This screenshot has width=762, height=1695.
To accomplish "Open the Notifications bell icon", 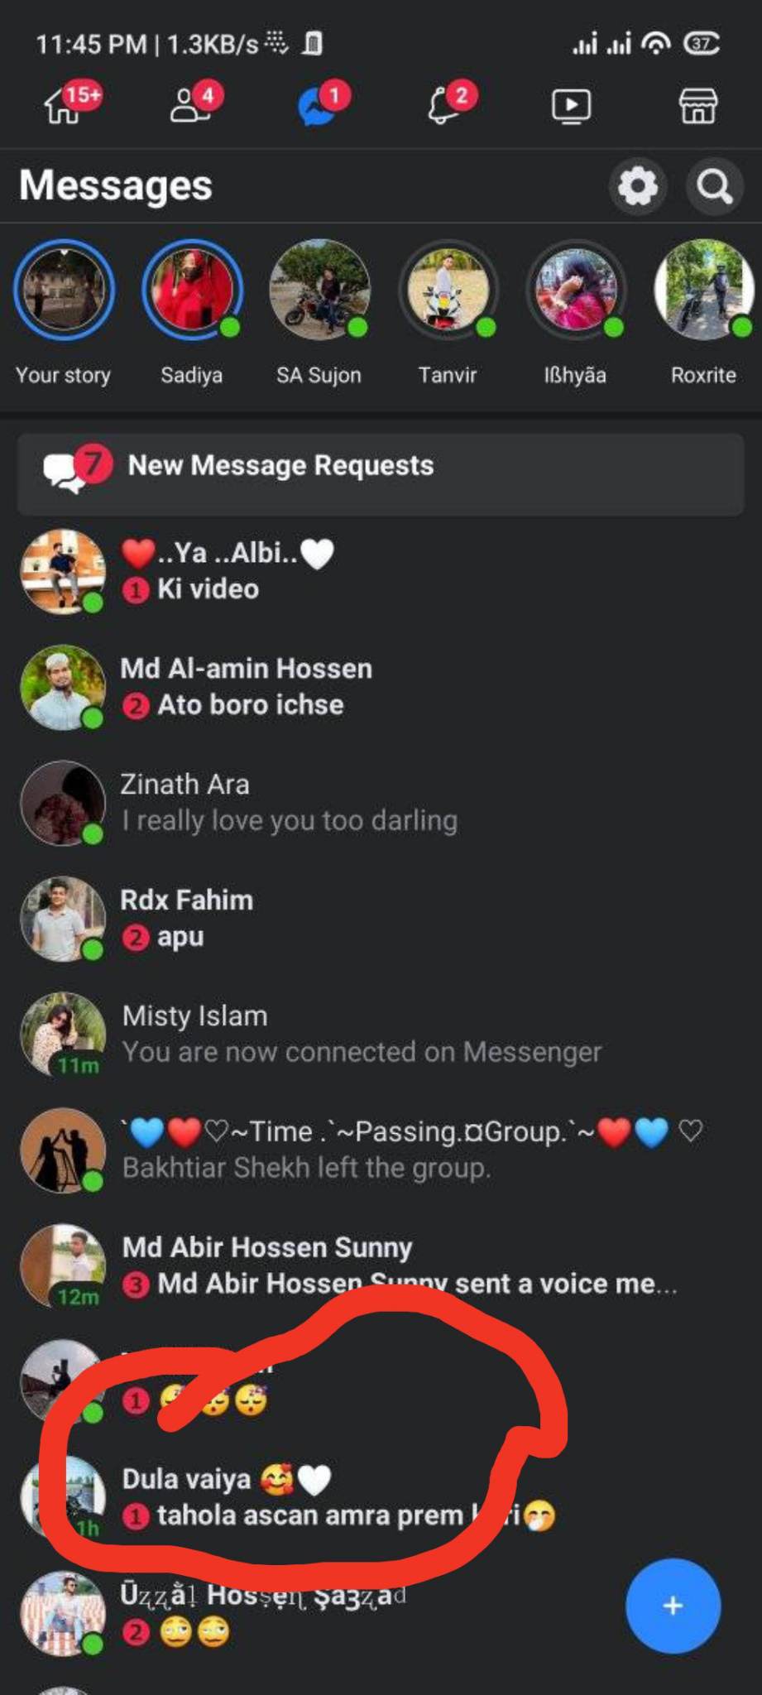I will click(445, 105).
